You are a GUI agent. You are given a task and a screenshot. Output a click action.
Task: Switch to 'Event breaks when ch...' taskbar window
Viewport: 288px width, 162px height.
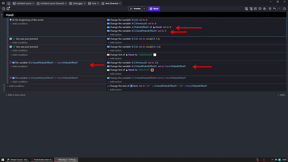pos(42,160)
